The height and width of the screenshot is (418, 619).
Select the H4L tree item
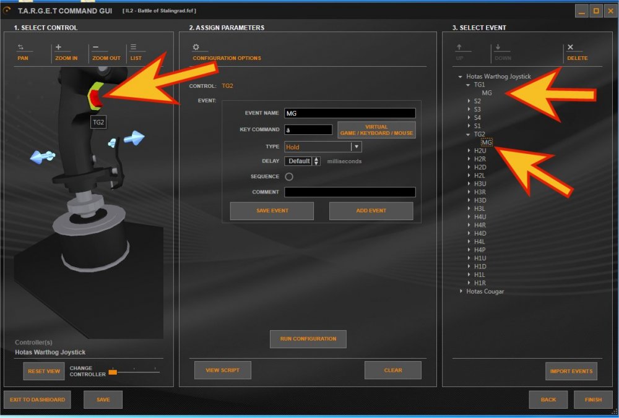pyautogui.click(x=480, y=242)
